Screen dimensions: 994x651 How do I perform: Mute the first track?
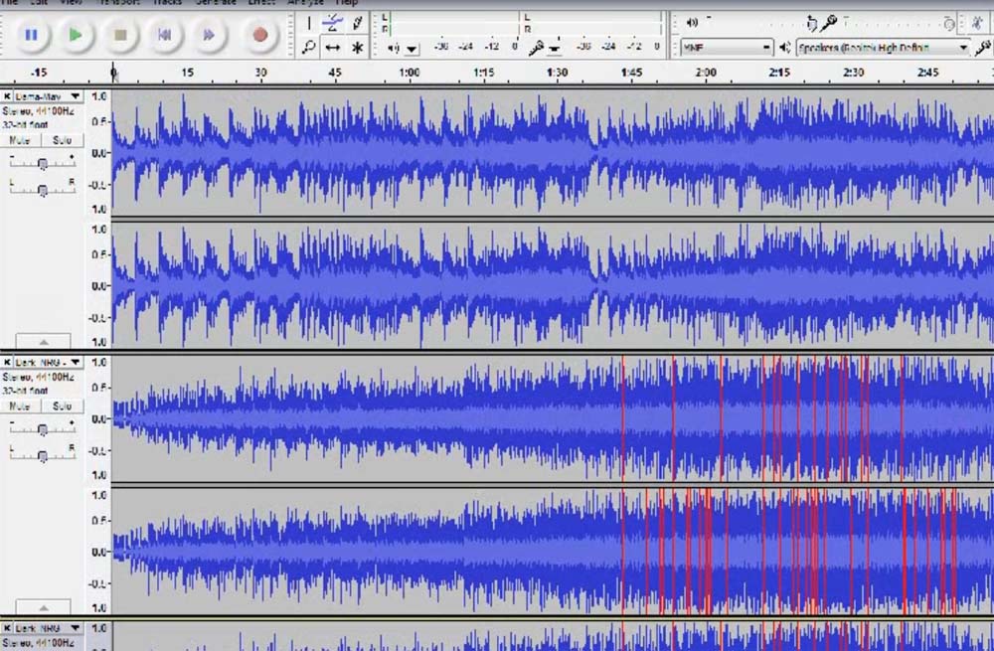pyautogui.click(x=20, y=140)
